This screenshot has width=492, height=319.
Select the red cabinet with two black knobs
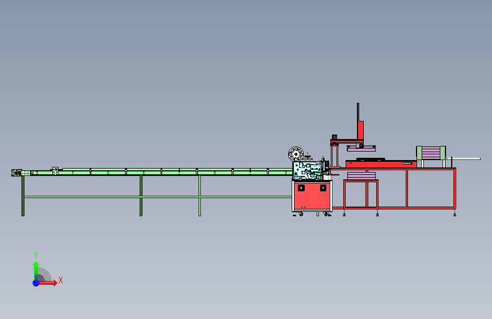pyautogui.click(x=312, y=196)
